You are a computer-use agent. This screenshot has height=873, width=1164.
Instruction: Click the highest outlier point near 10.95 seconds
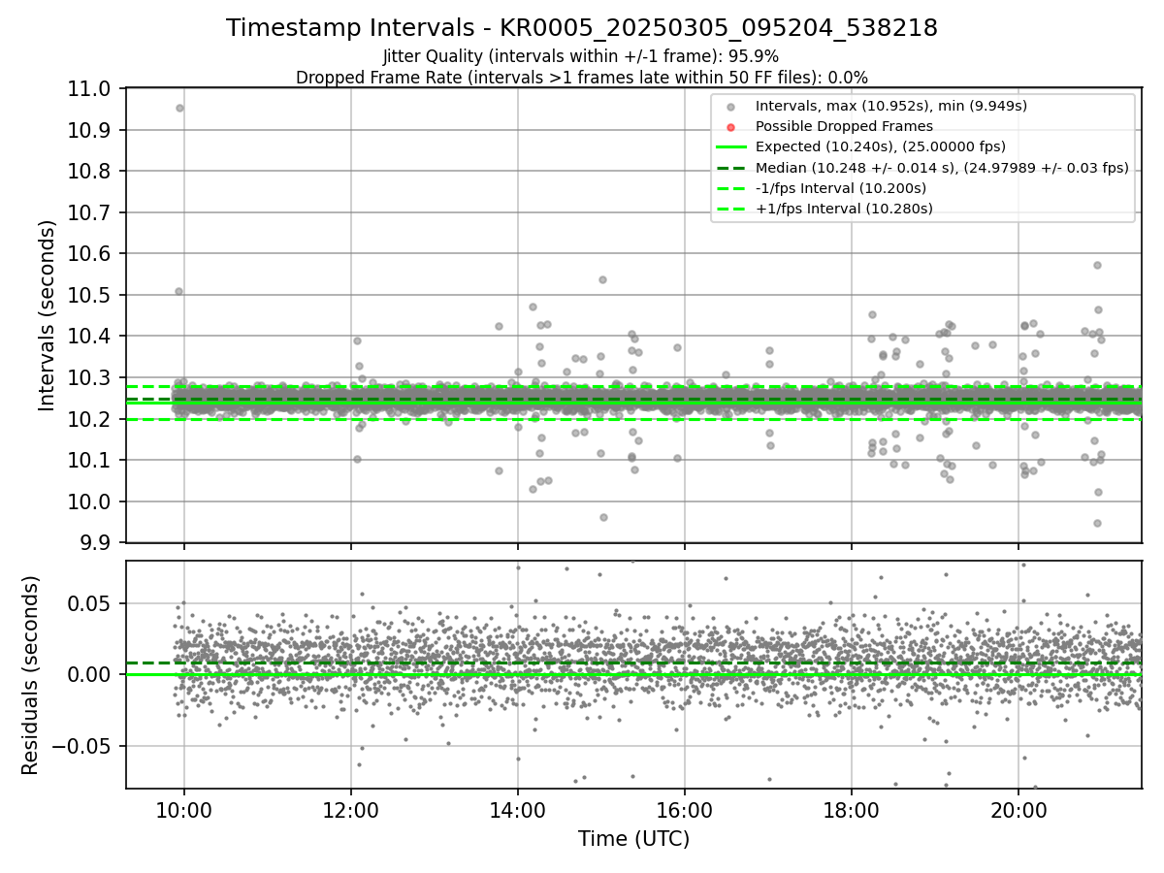point(179,108)
